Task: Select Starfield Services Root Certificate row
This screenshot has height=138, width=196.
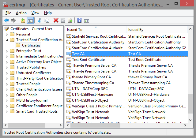Action: pyautogui.click(x=126, y=36)
